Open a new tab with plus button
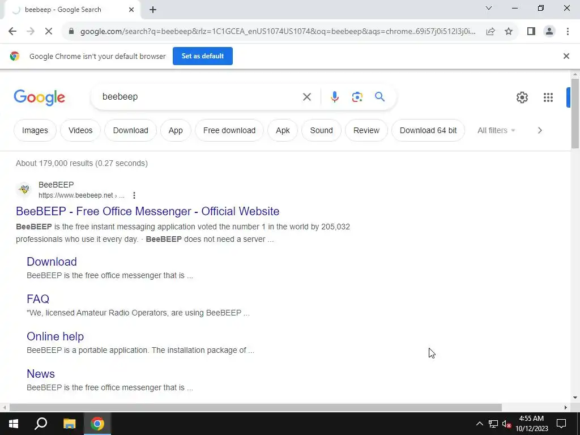 (x=153, y=10)
